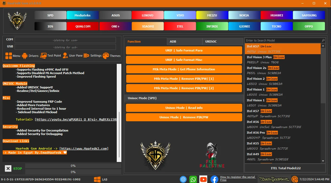This screenshot has height=183, width=331.
Task: Switch to the UNISOC tab
Action: [222, 42]
